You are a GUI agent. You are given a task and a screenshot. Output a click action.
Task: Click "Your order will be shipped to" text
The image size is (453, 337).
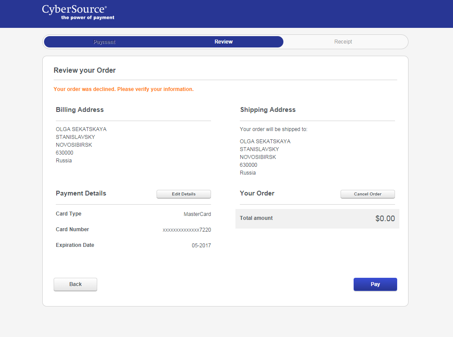(273, 129)
